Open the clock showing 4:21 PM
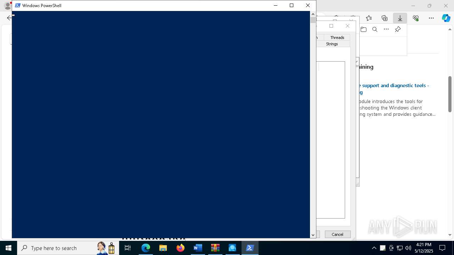Viewport: 454px width, 255px height. tap(424, 248)
